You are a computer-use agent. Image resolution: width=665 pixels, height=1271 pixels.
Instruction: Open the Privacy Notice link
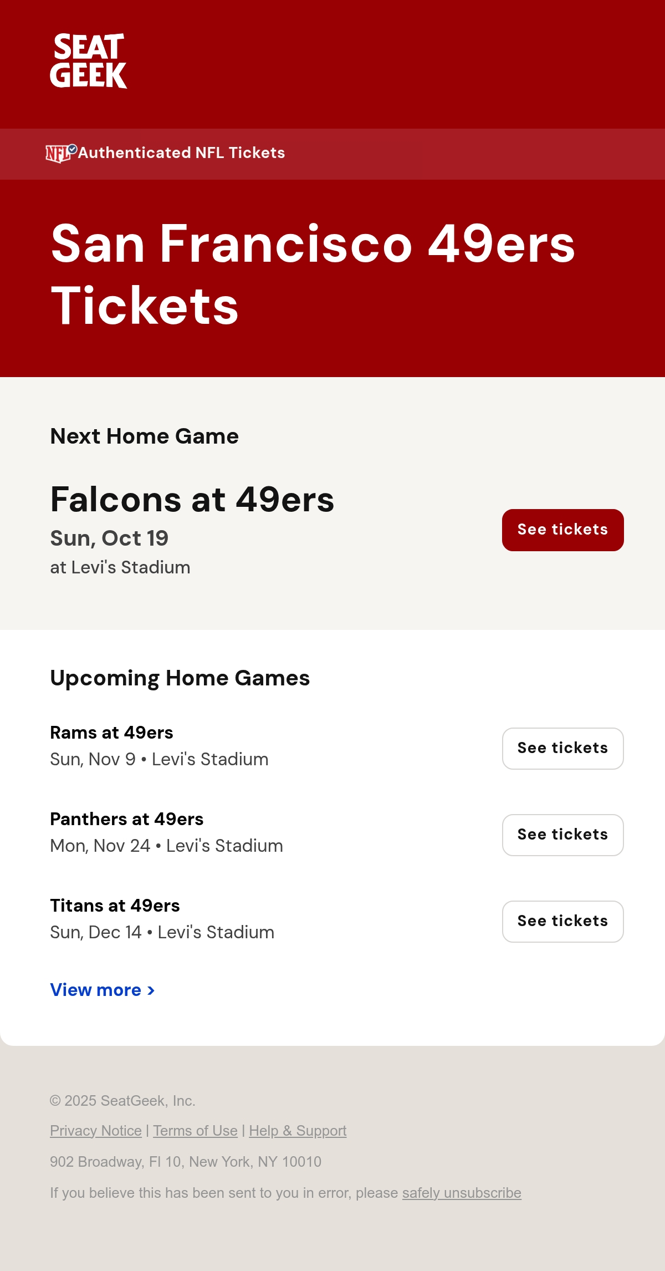coord(96,1131)
